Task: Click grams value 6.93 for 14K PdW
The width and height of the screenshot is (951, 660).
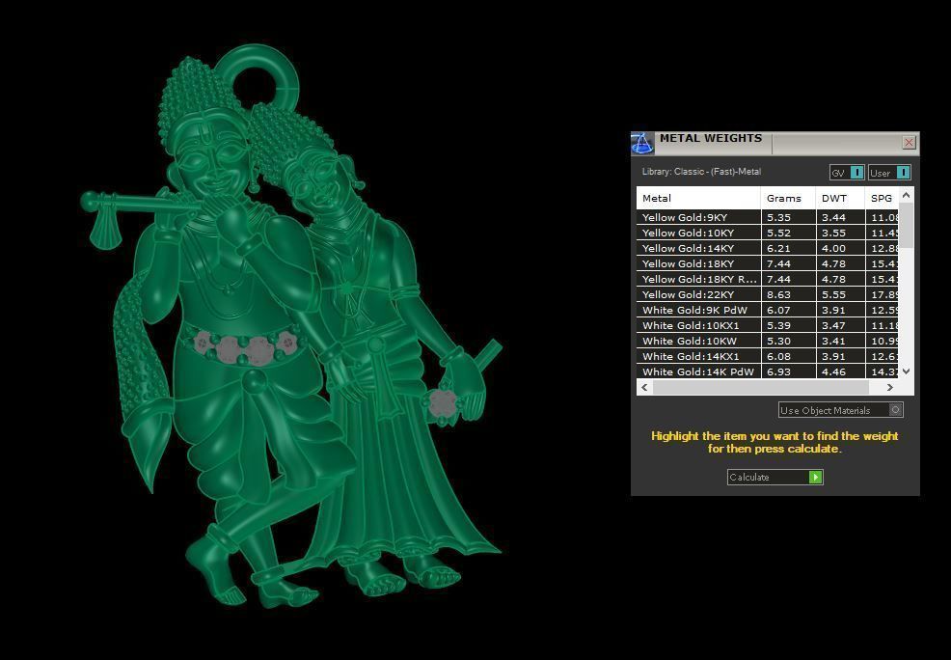Action: (778, 371)
